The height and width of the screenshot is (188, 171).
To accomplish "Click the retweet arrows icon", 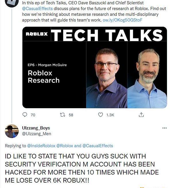I will (63, 115).
